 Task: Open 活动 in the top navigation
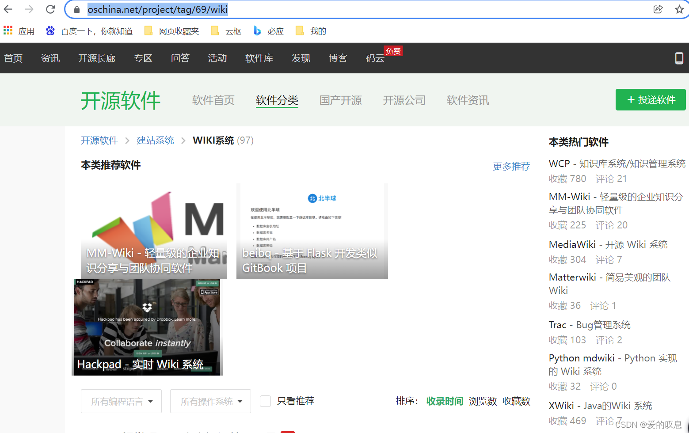point(217,58)
